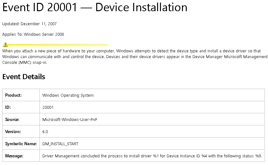This screenshot has height=165, width=268.
Task: Click the 'Event ID 20001 — Device Installation' title
Action: pyautogui.click(x=95, y=7)
